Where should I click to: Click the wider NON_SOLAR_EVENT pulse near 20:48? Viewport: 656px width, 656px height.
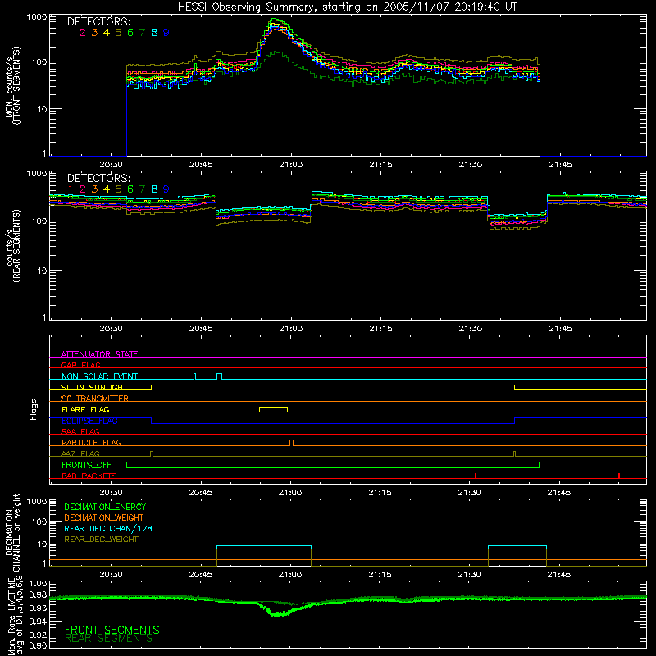(x=219, y=375)
